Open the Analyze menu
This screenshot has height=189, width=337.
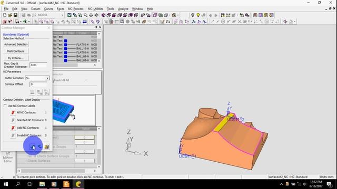(123, 9)
